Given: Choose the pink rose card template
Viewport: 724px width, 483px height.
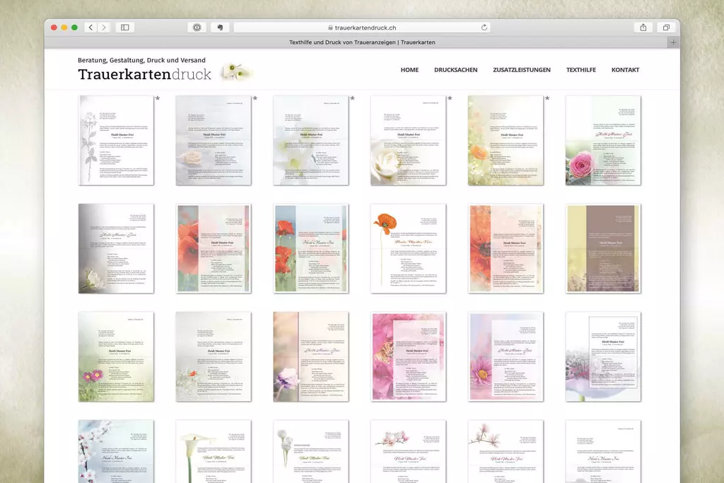Looking at the screenshot, I should [603, 140].
